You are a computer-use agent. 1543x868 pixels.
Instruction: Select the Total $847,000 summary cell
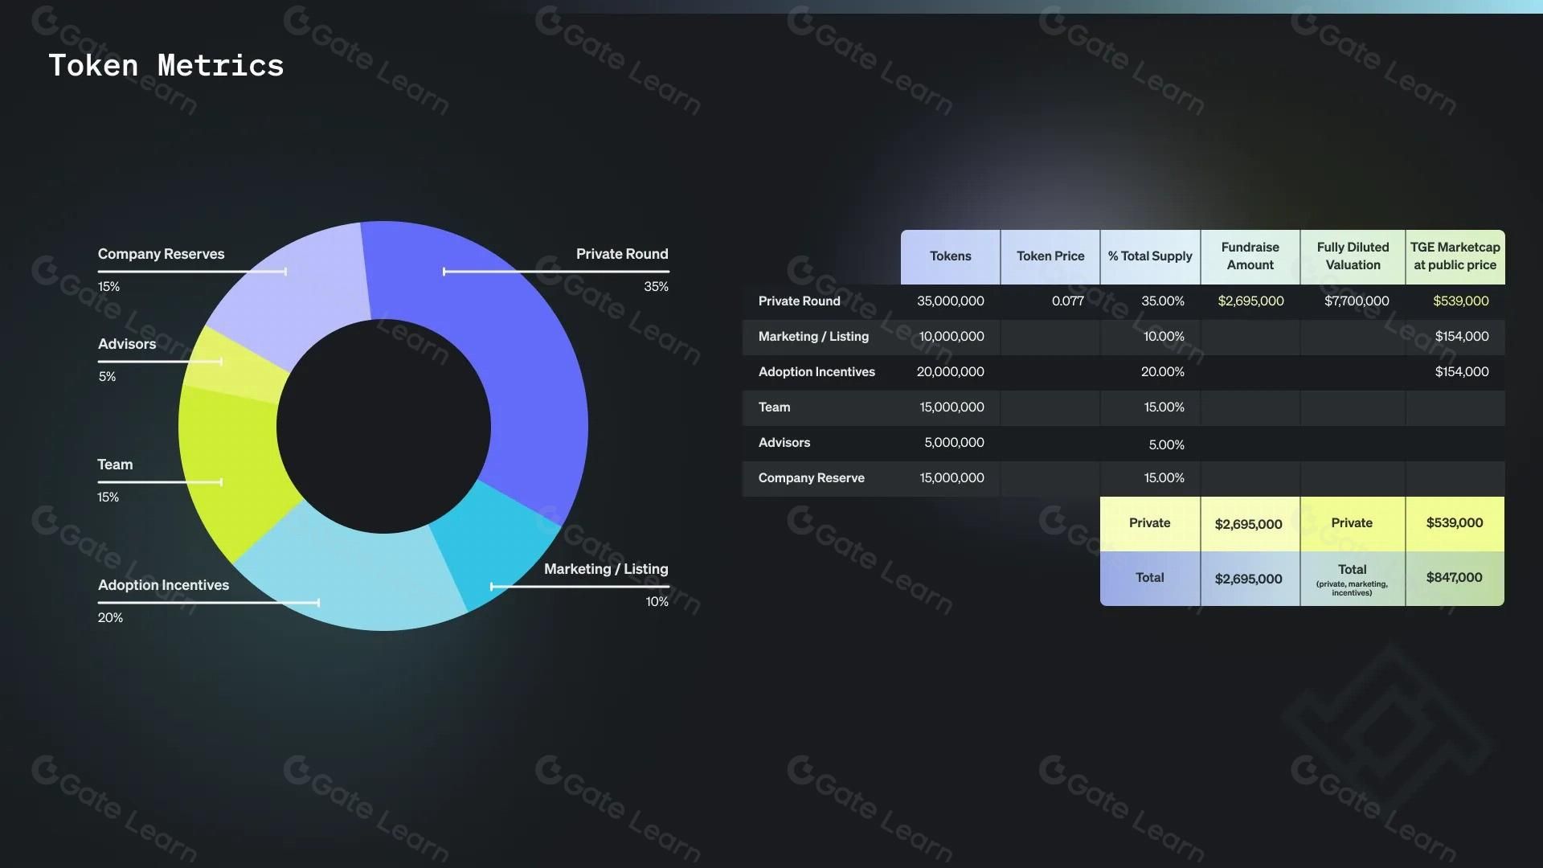click(1453, 577)
